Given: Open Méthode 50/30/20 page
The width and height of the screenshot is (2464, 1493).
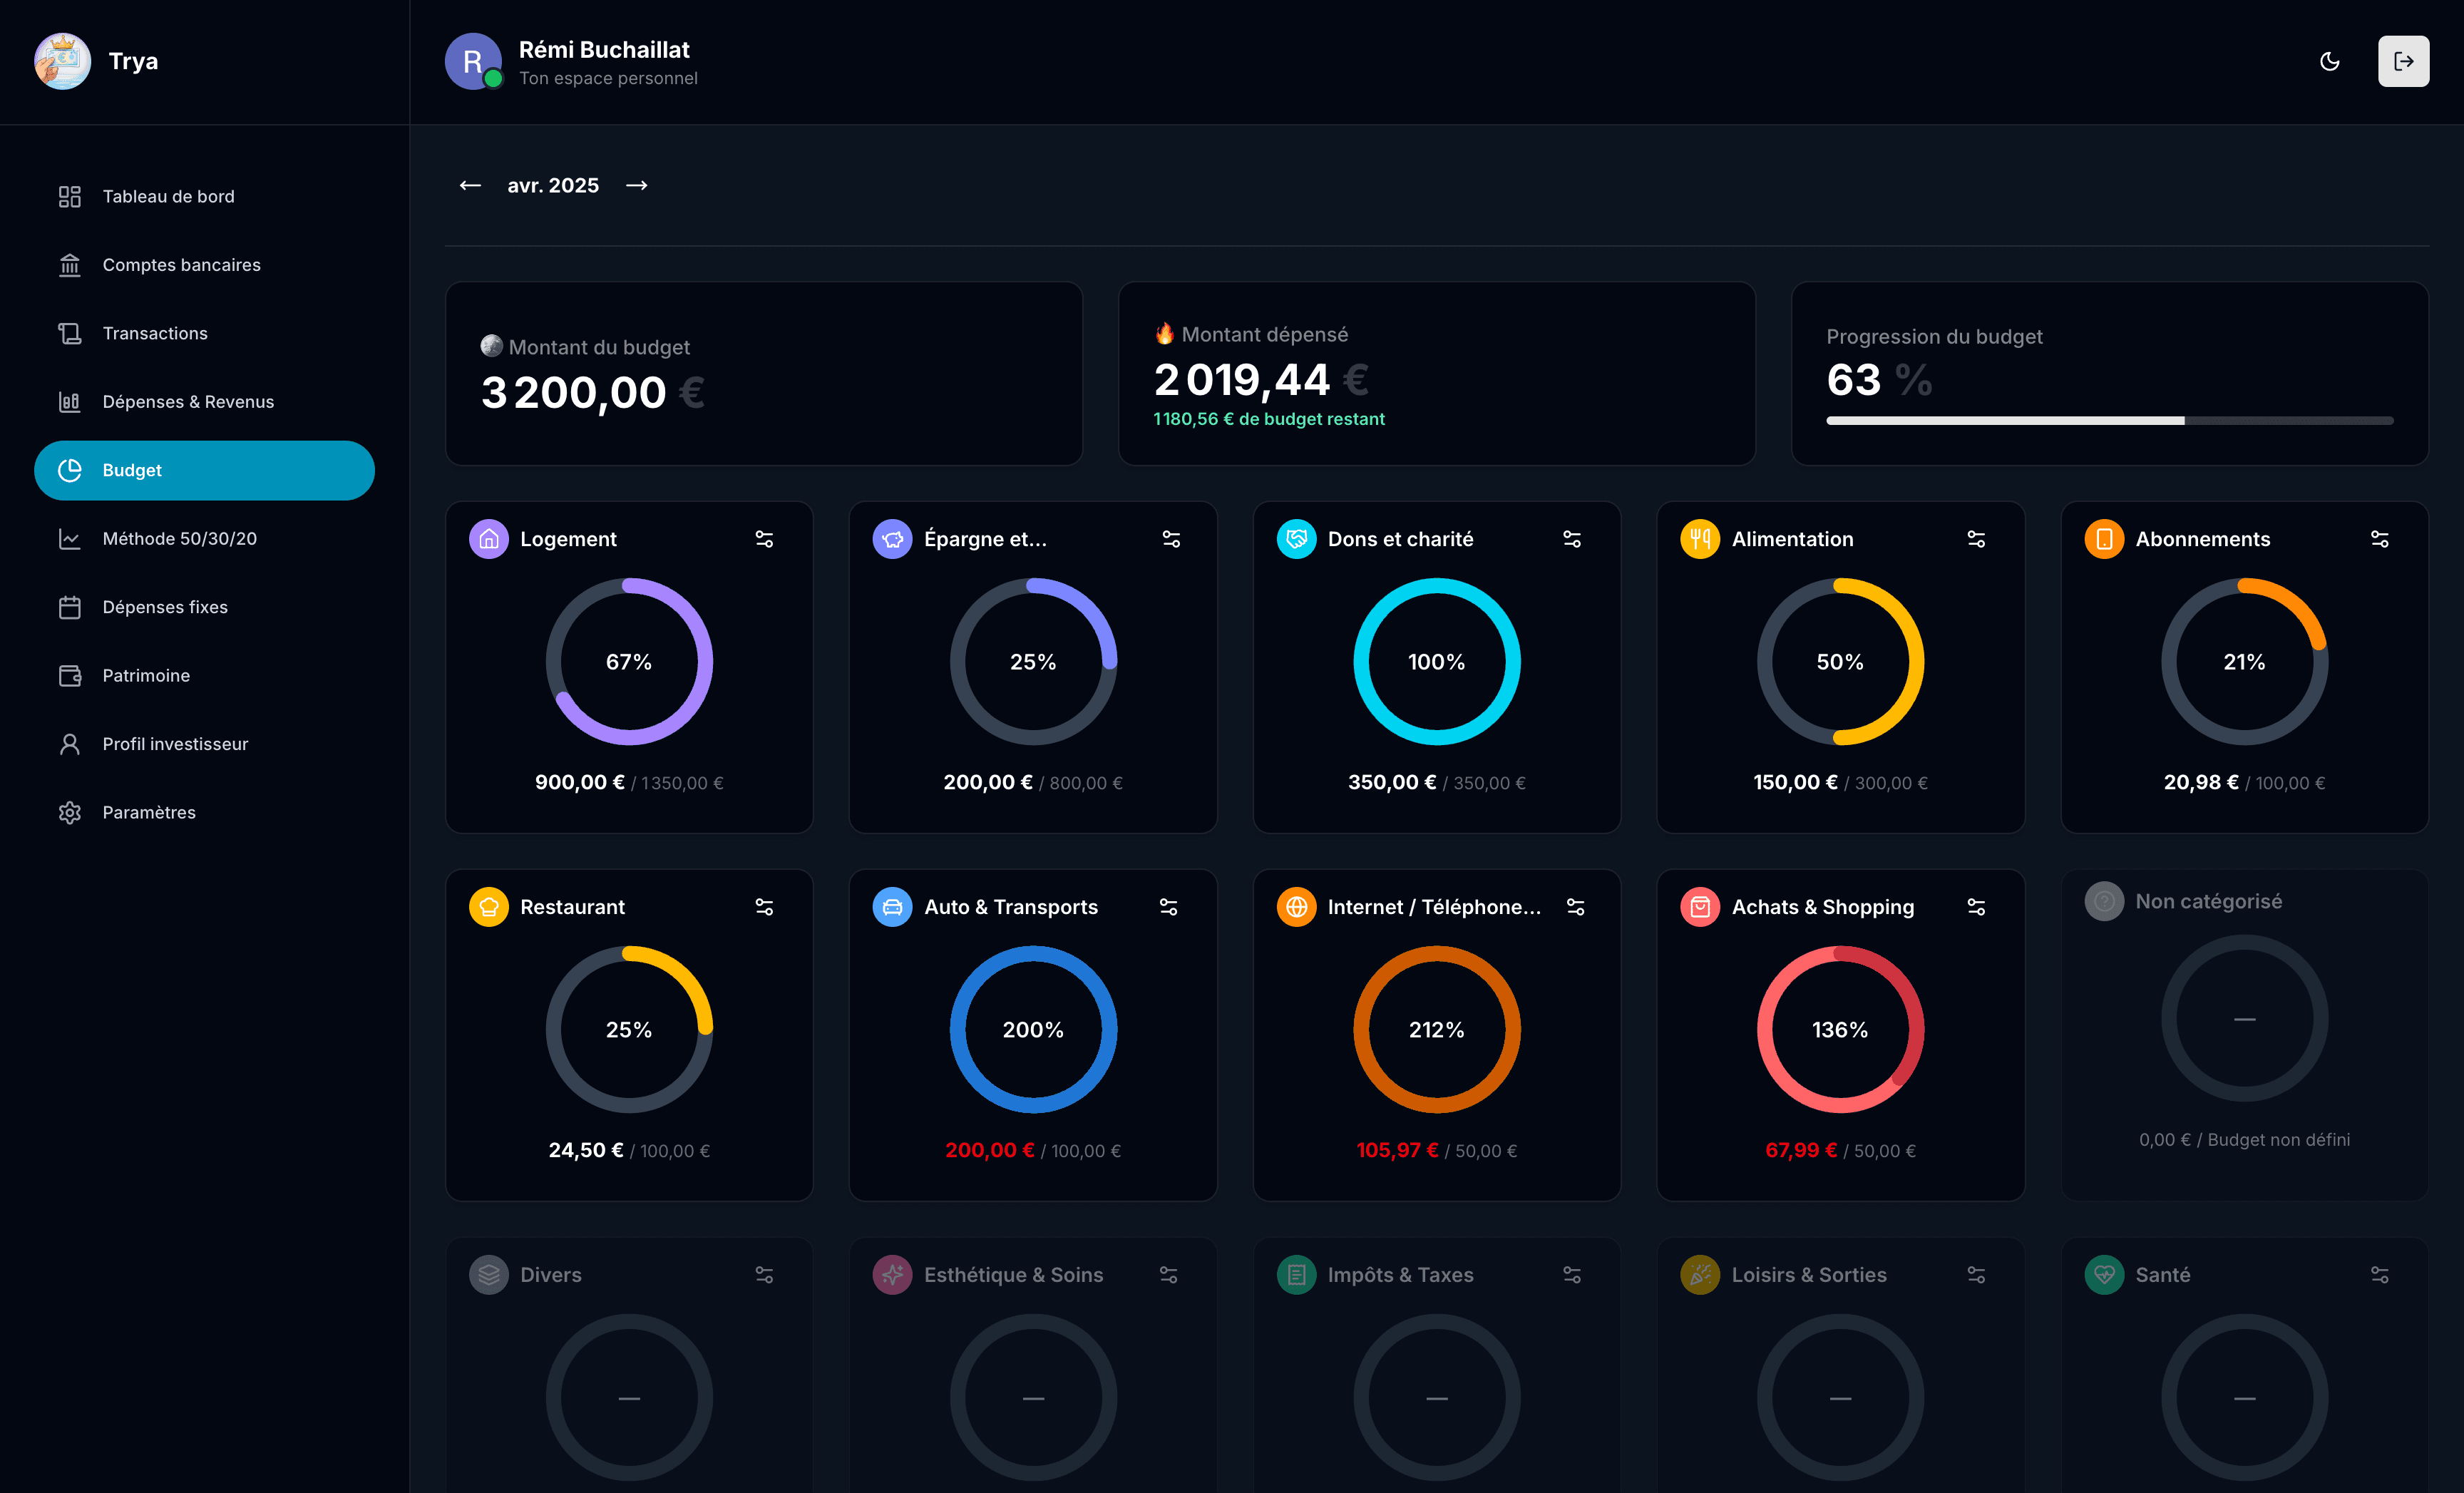Looking at the screenshot, I should click(x=204, y=539).
